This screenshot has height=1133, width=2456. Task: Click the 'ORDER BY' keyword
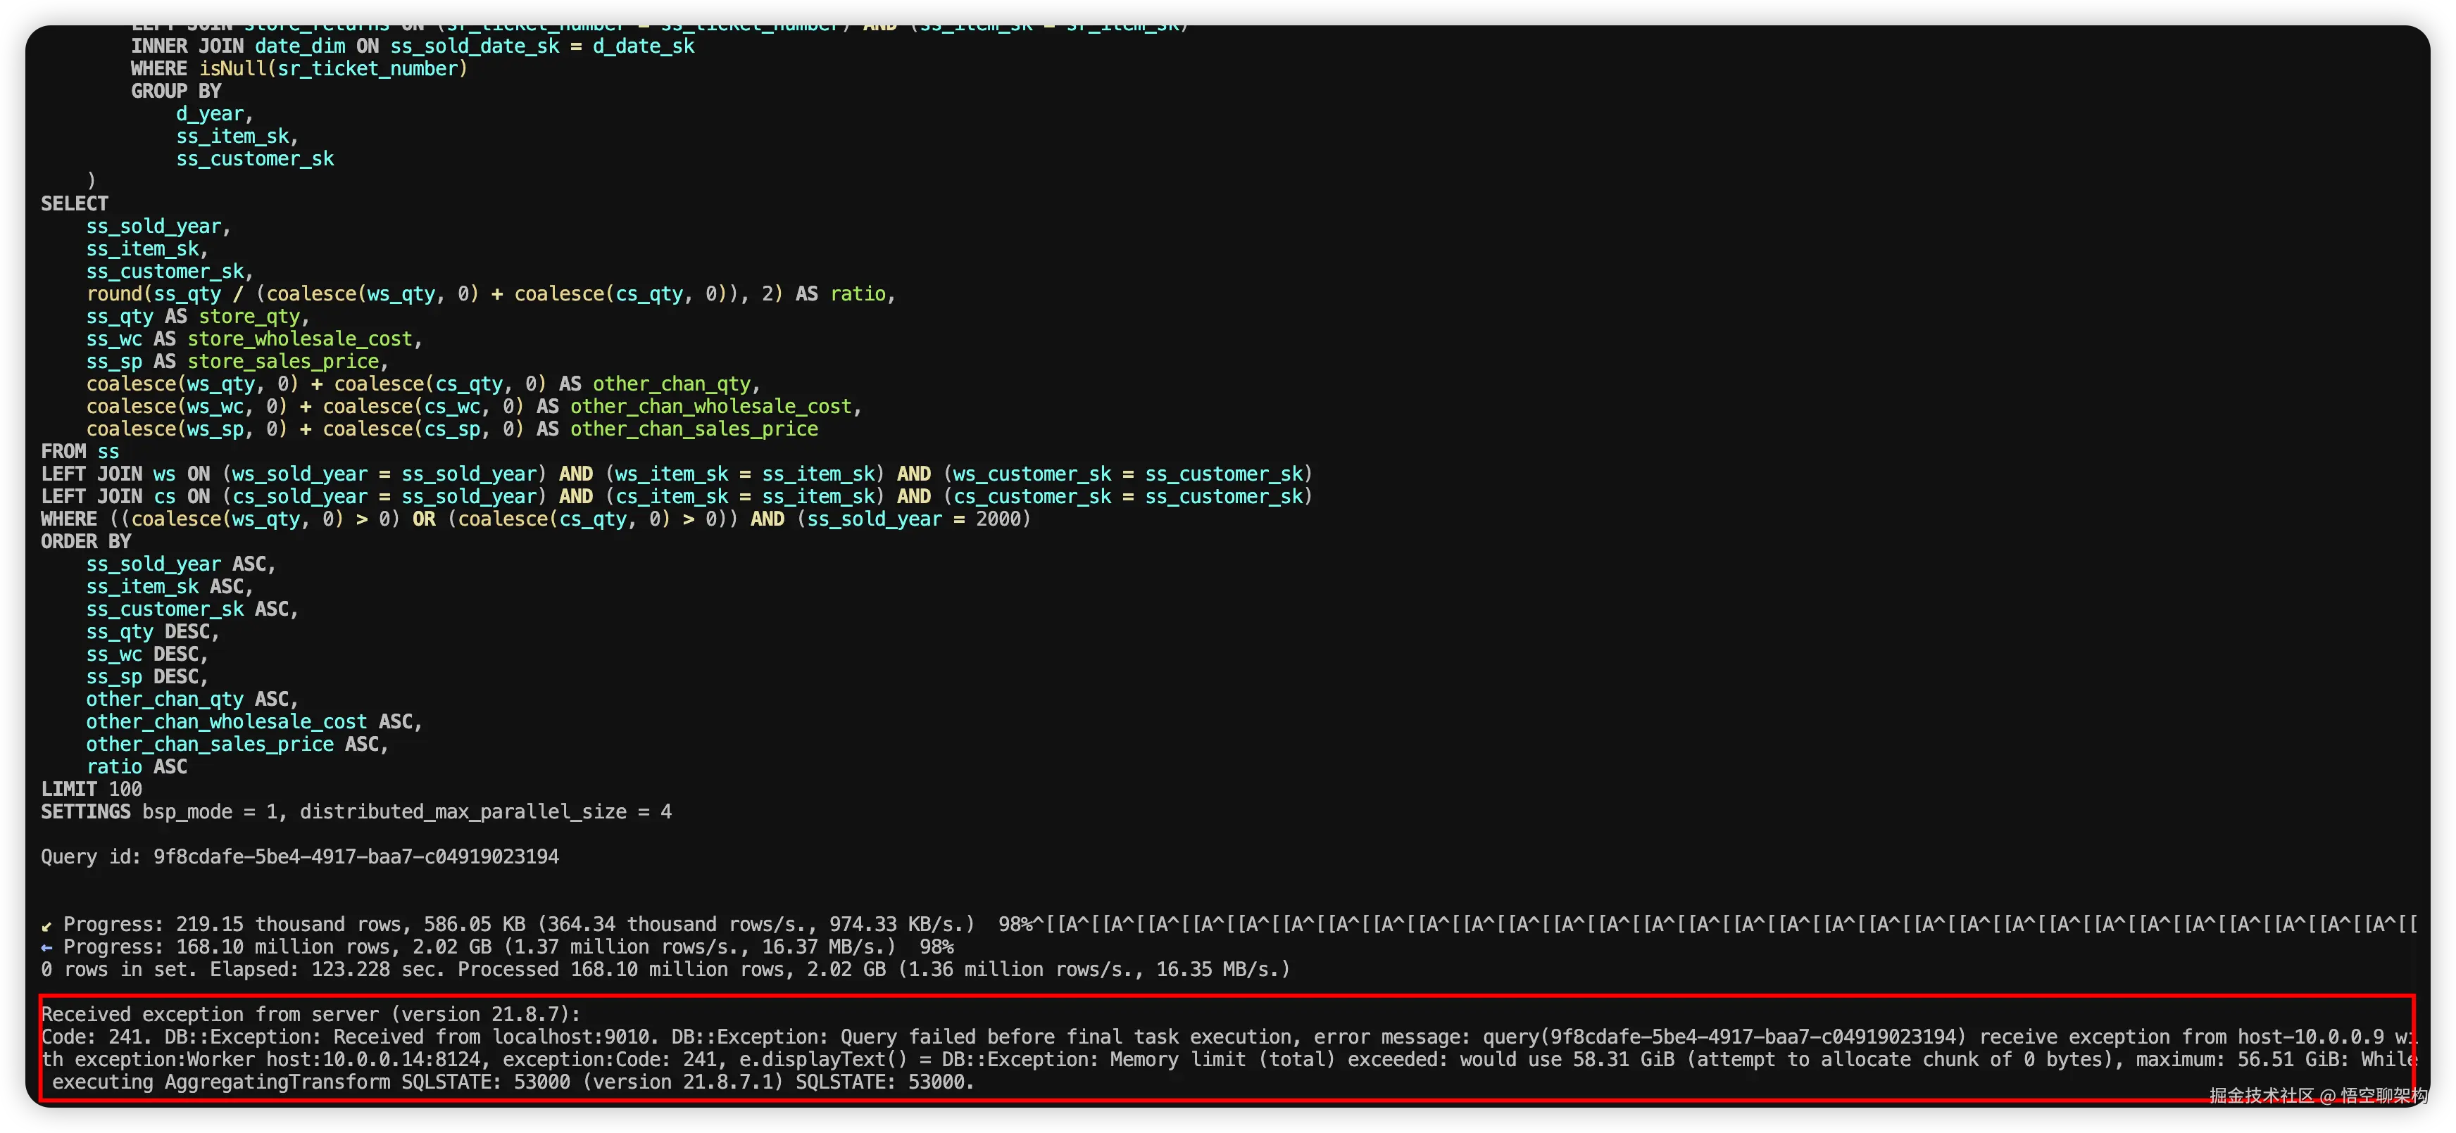(86, 541)
